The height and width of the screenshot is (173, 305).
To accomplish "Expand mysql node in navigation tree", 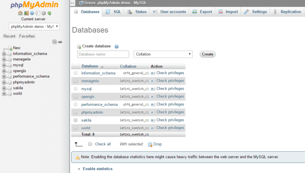I will click(x=4, y=65).
